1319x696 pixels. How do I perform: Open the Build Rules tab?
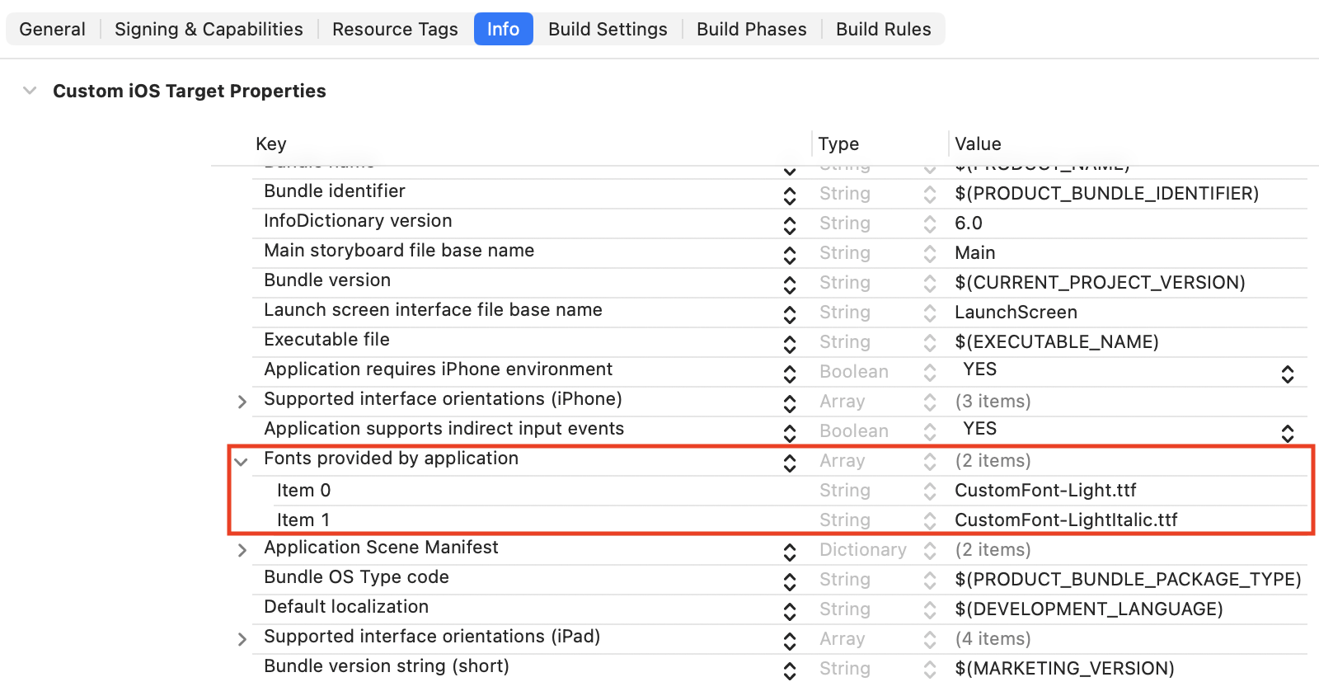click(x=884, y=29)
